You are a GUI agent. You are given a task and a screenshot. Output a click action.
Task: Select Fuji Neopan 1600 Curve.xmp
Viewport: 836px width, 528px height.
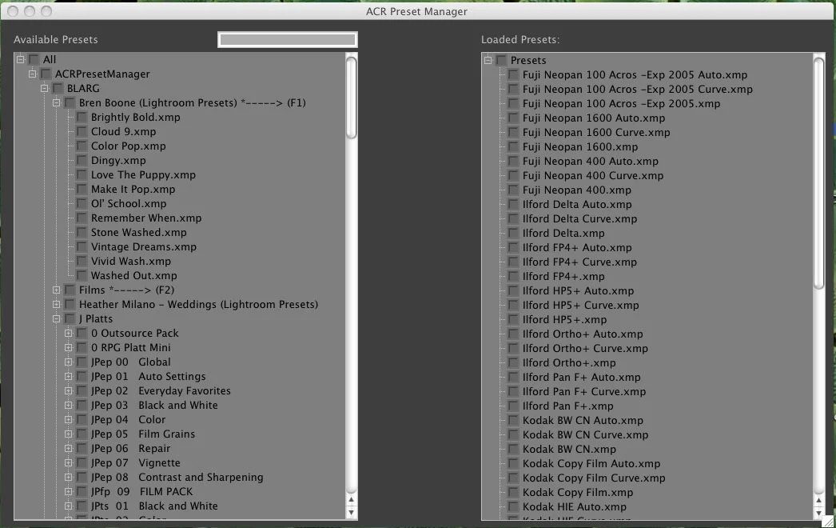pyautogui.click(x=596, y=133)
